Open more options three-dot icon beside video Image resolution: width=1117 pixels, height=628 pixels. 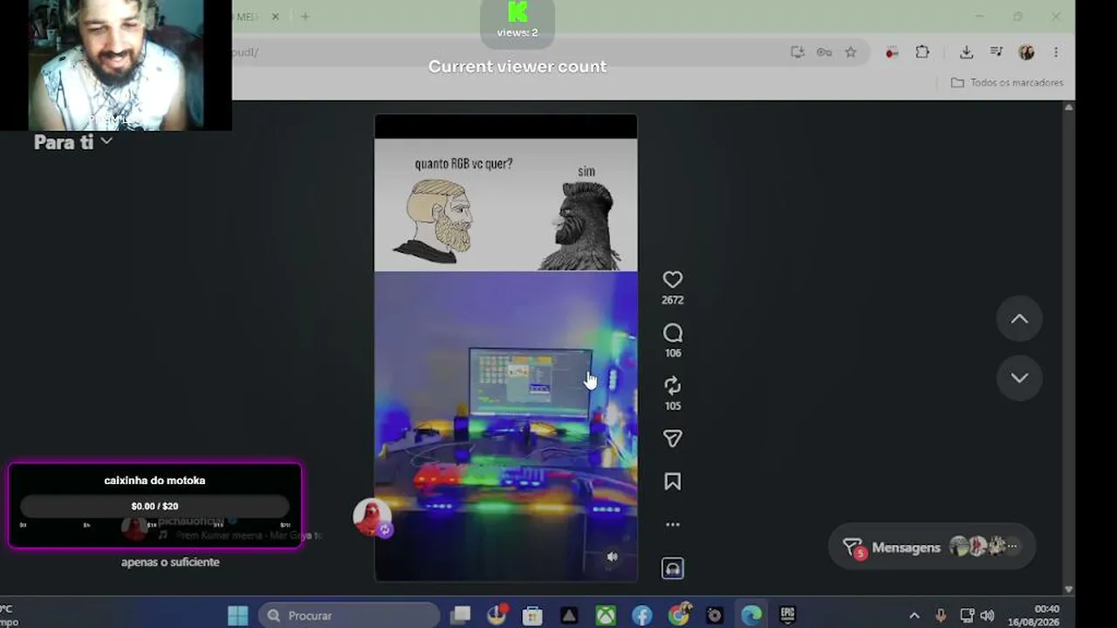click(x=672, y=525)
